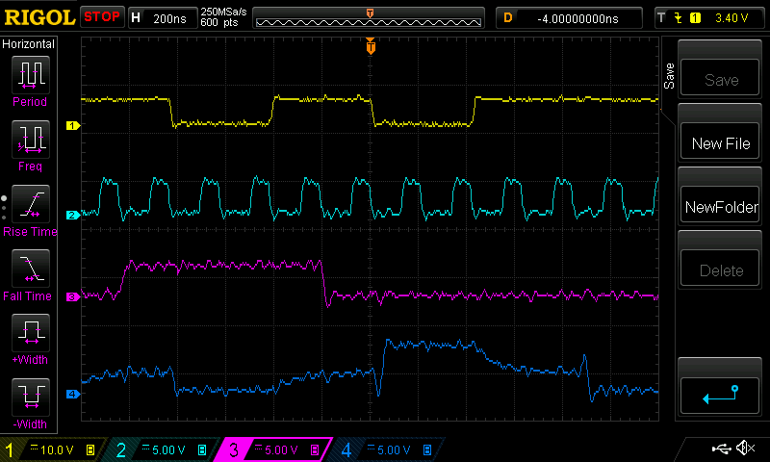Click channel 4 blue ground marker

click(x=73, y=394)
